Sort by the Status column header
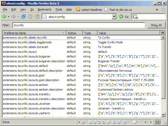Viewport: 168px width, 126px height. click(75, 33)
